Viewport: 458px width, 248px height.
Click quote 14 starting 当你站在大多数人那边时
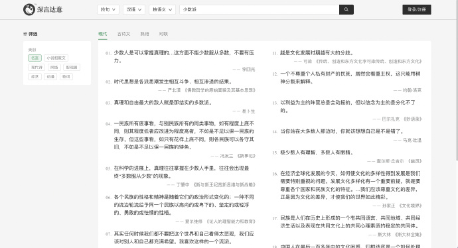tap(342, 131)
